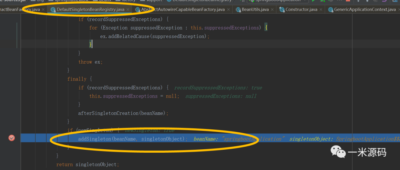Click the class icon on Constructor.java tab

pos(282,9)
